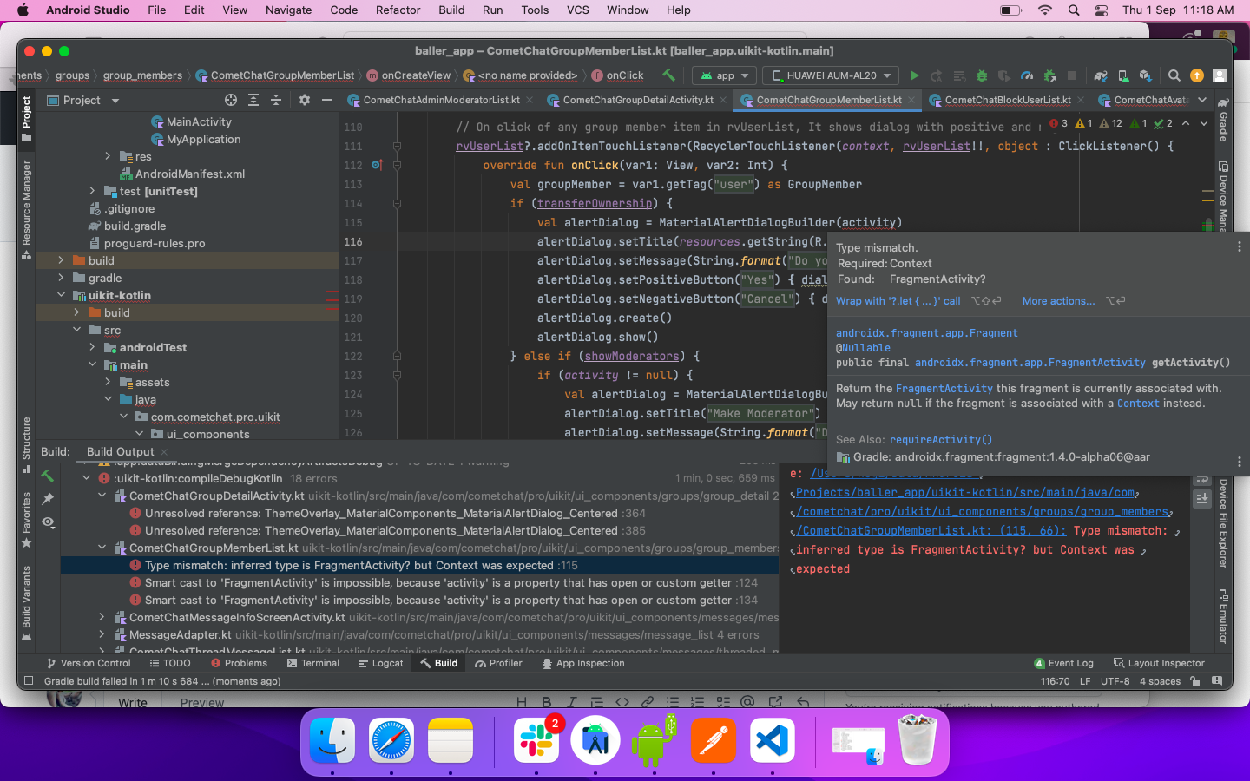Image resolution: width=1250 pixels, height=781 pixels.
Task: Switch to CometChatAdminModeratorList.kt tab
Action: point(441,100)
